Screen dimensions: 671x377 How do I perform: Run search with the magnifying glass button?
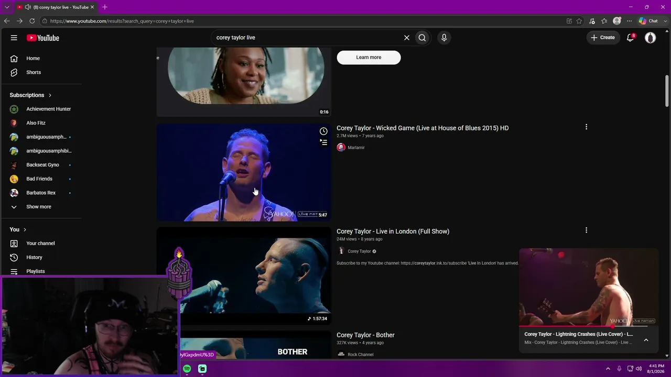point(422,38)
